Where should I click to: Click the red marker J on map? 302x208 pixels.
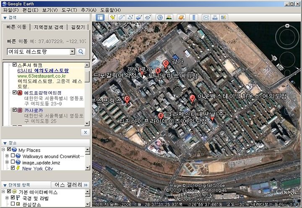[x=192, y=99]
